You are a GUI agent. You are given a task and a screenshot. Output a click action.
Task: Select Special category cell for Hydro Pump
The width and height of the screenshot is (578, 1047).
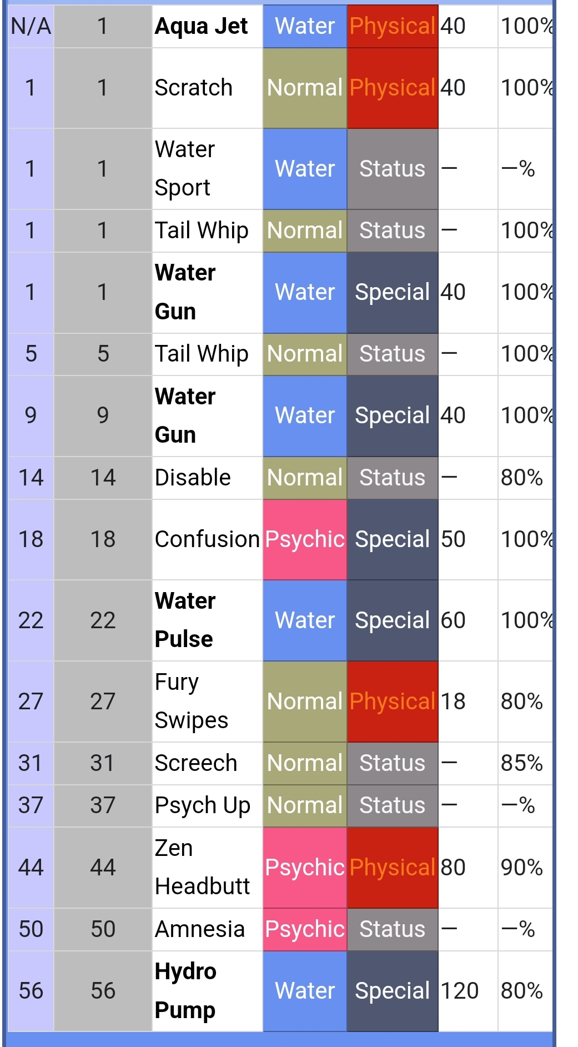(393, 991)
